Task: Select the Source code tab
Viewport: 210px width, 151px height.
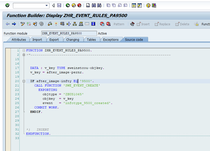Action: click(x=134, y=40)
